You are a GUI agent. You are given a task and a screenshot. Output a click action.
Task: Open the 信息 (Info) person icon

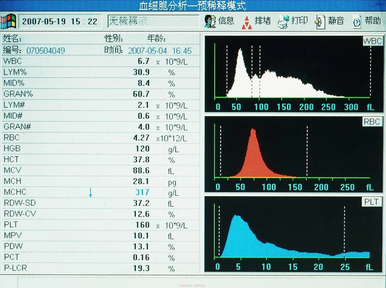[x=210, y=21]
